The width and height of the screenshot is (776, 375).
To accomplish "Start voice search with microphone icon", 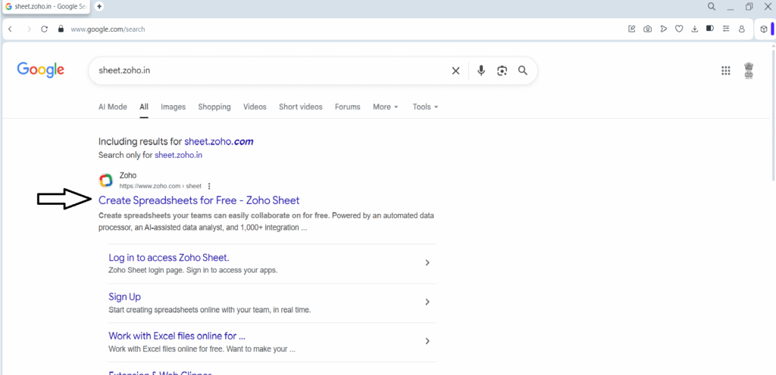I will (481, 70).
